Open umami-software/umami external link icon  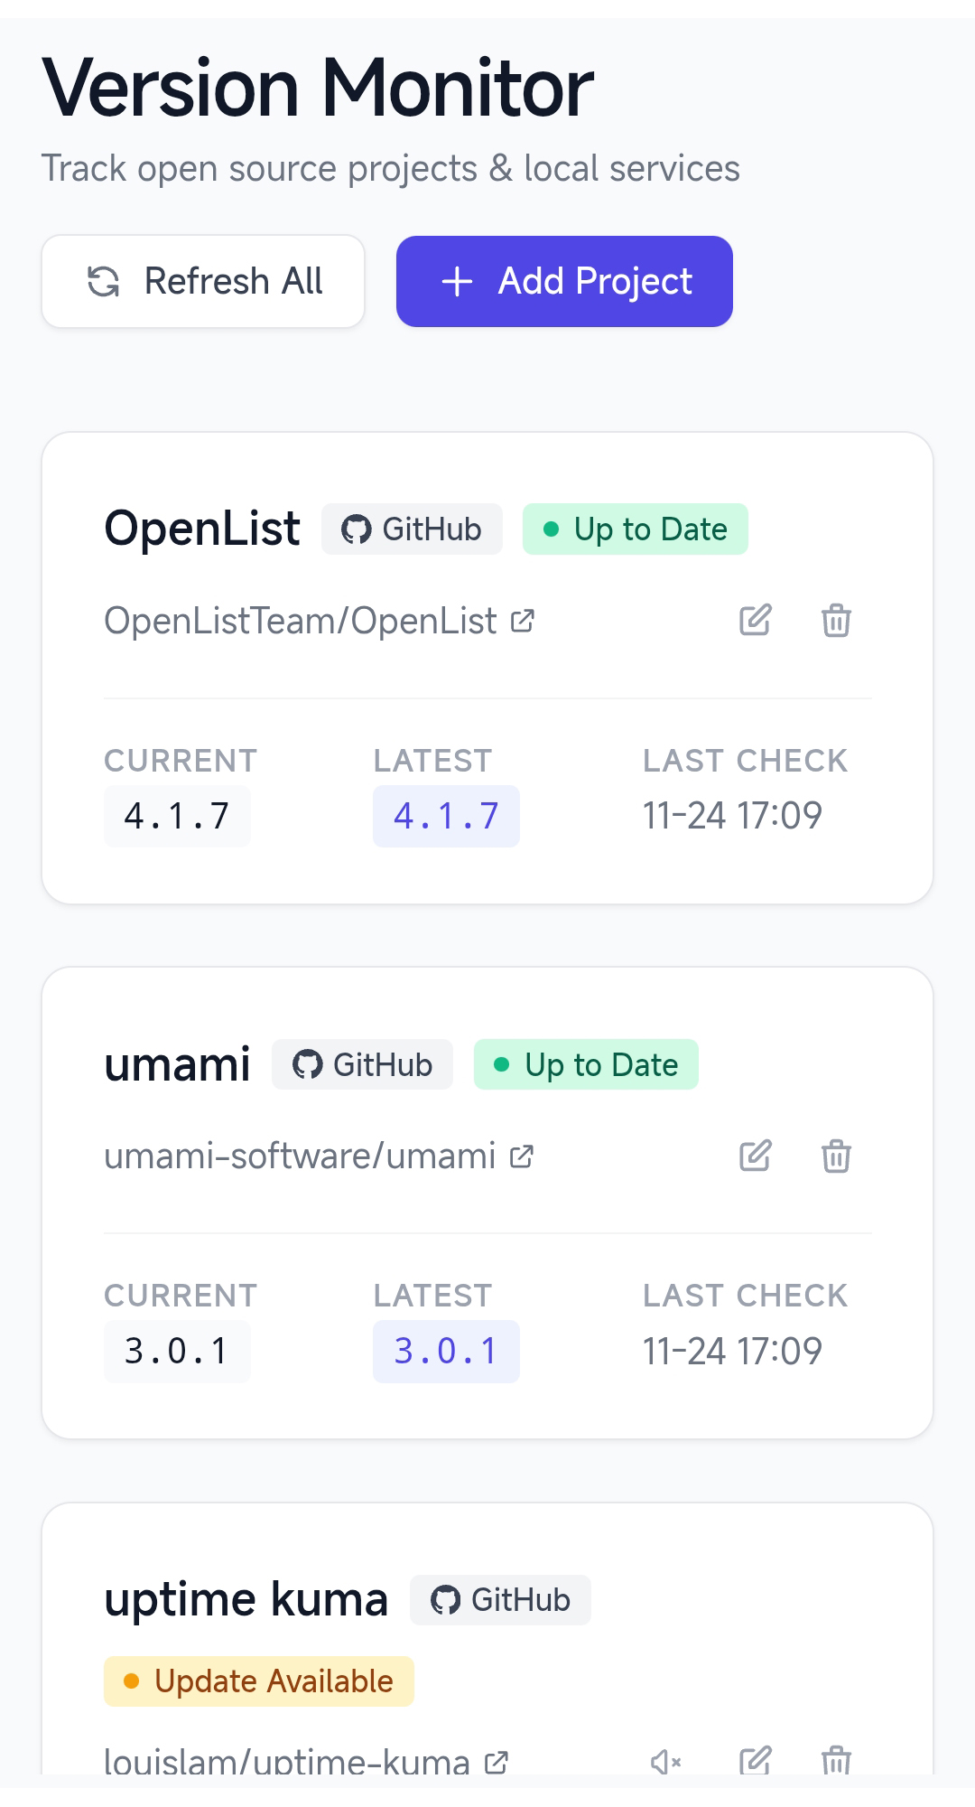(x=522, y=1156)
